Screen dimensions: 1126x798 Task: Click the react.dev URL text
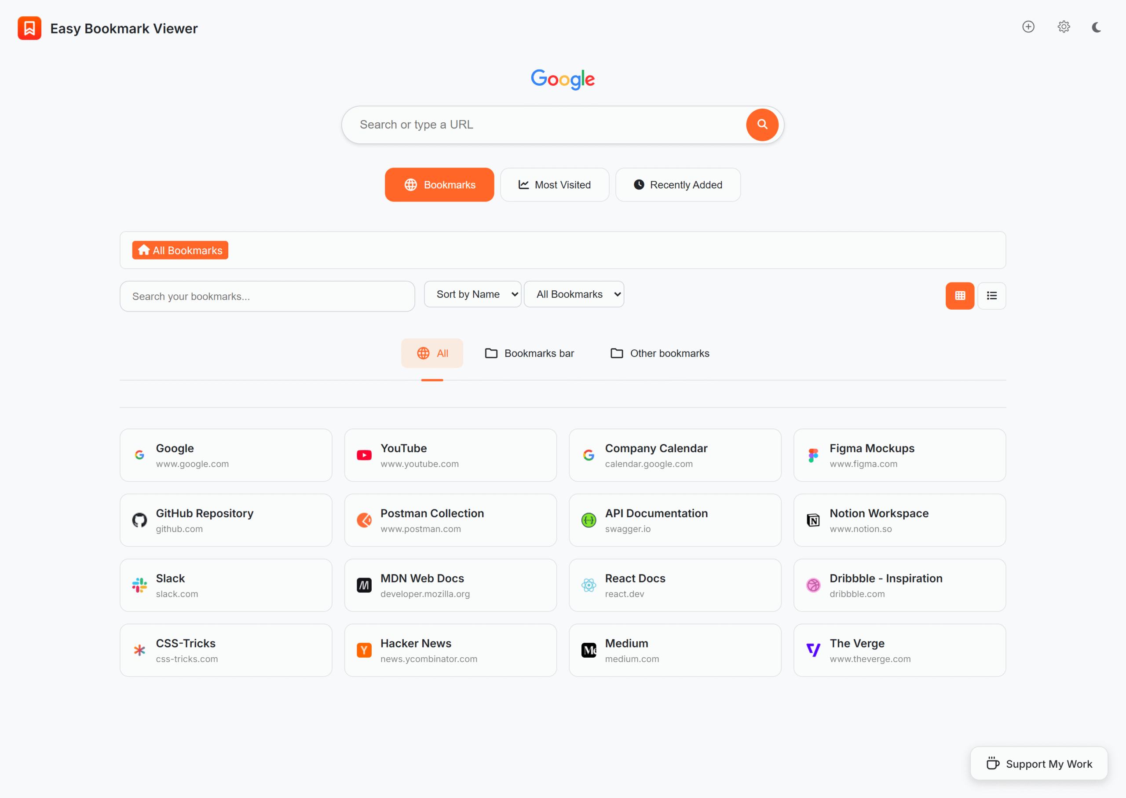click(625, 593)
